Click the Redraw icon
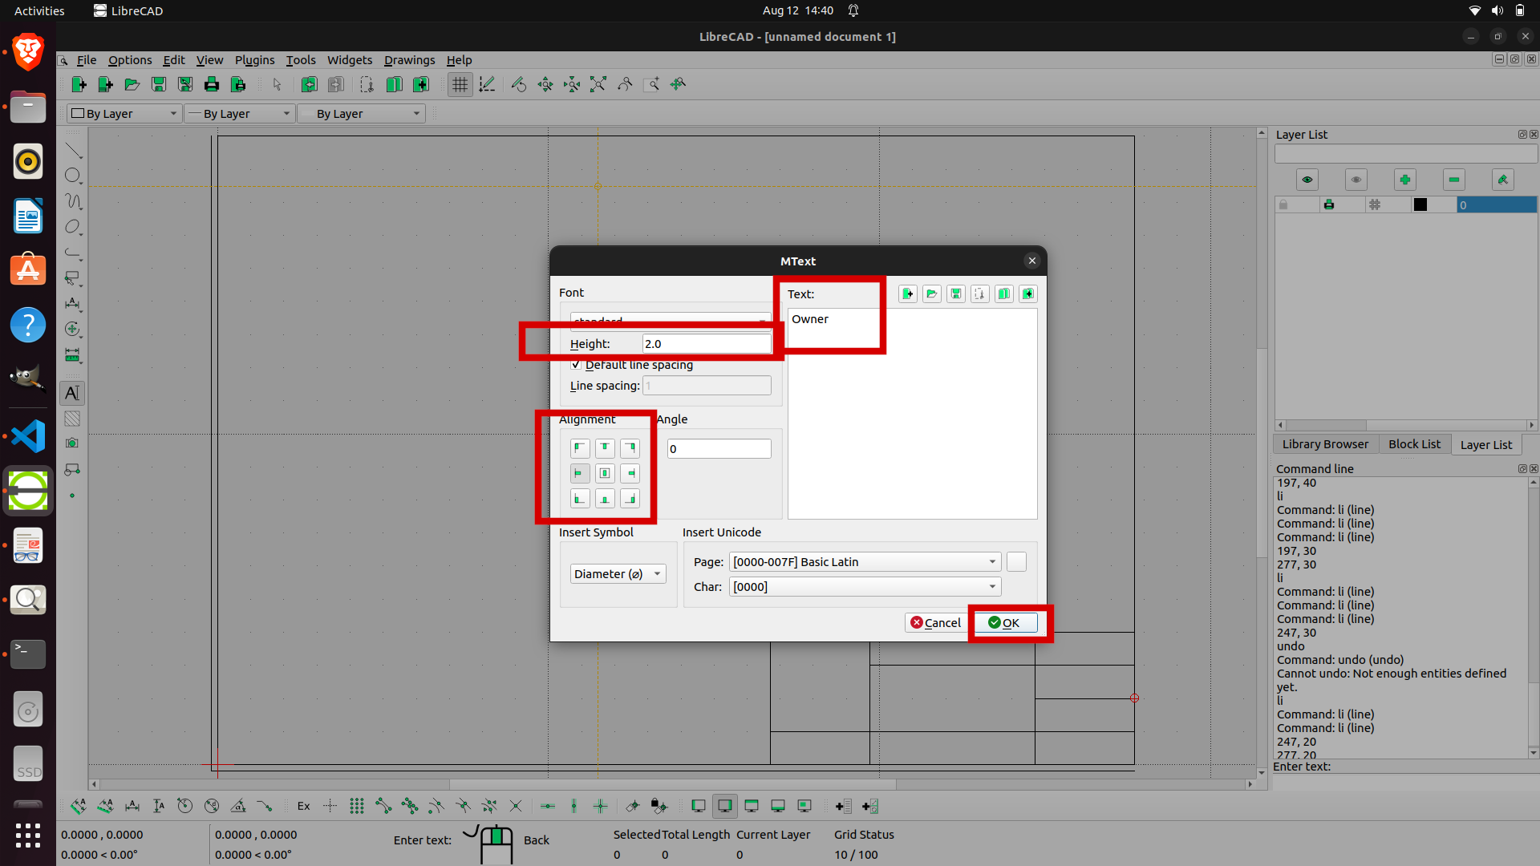The height and width of the screenshot is (866, 1540). pos(519,84)
